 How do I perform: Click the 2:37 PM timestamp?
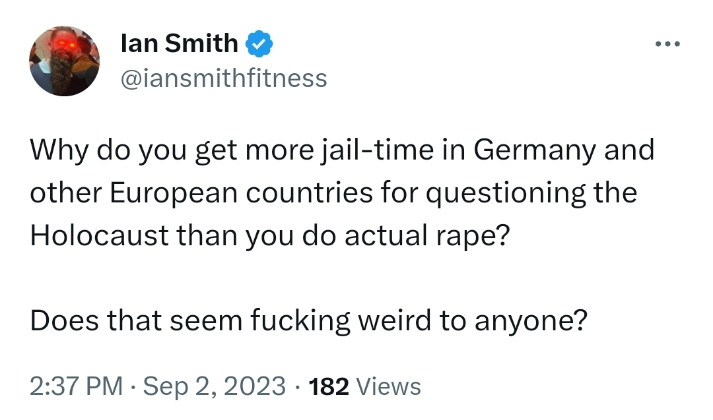[x=77, y=386]
